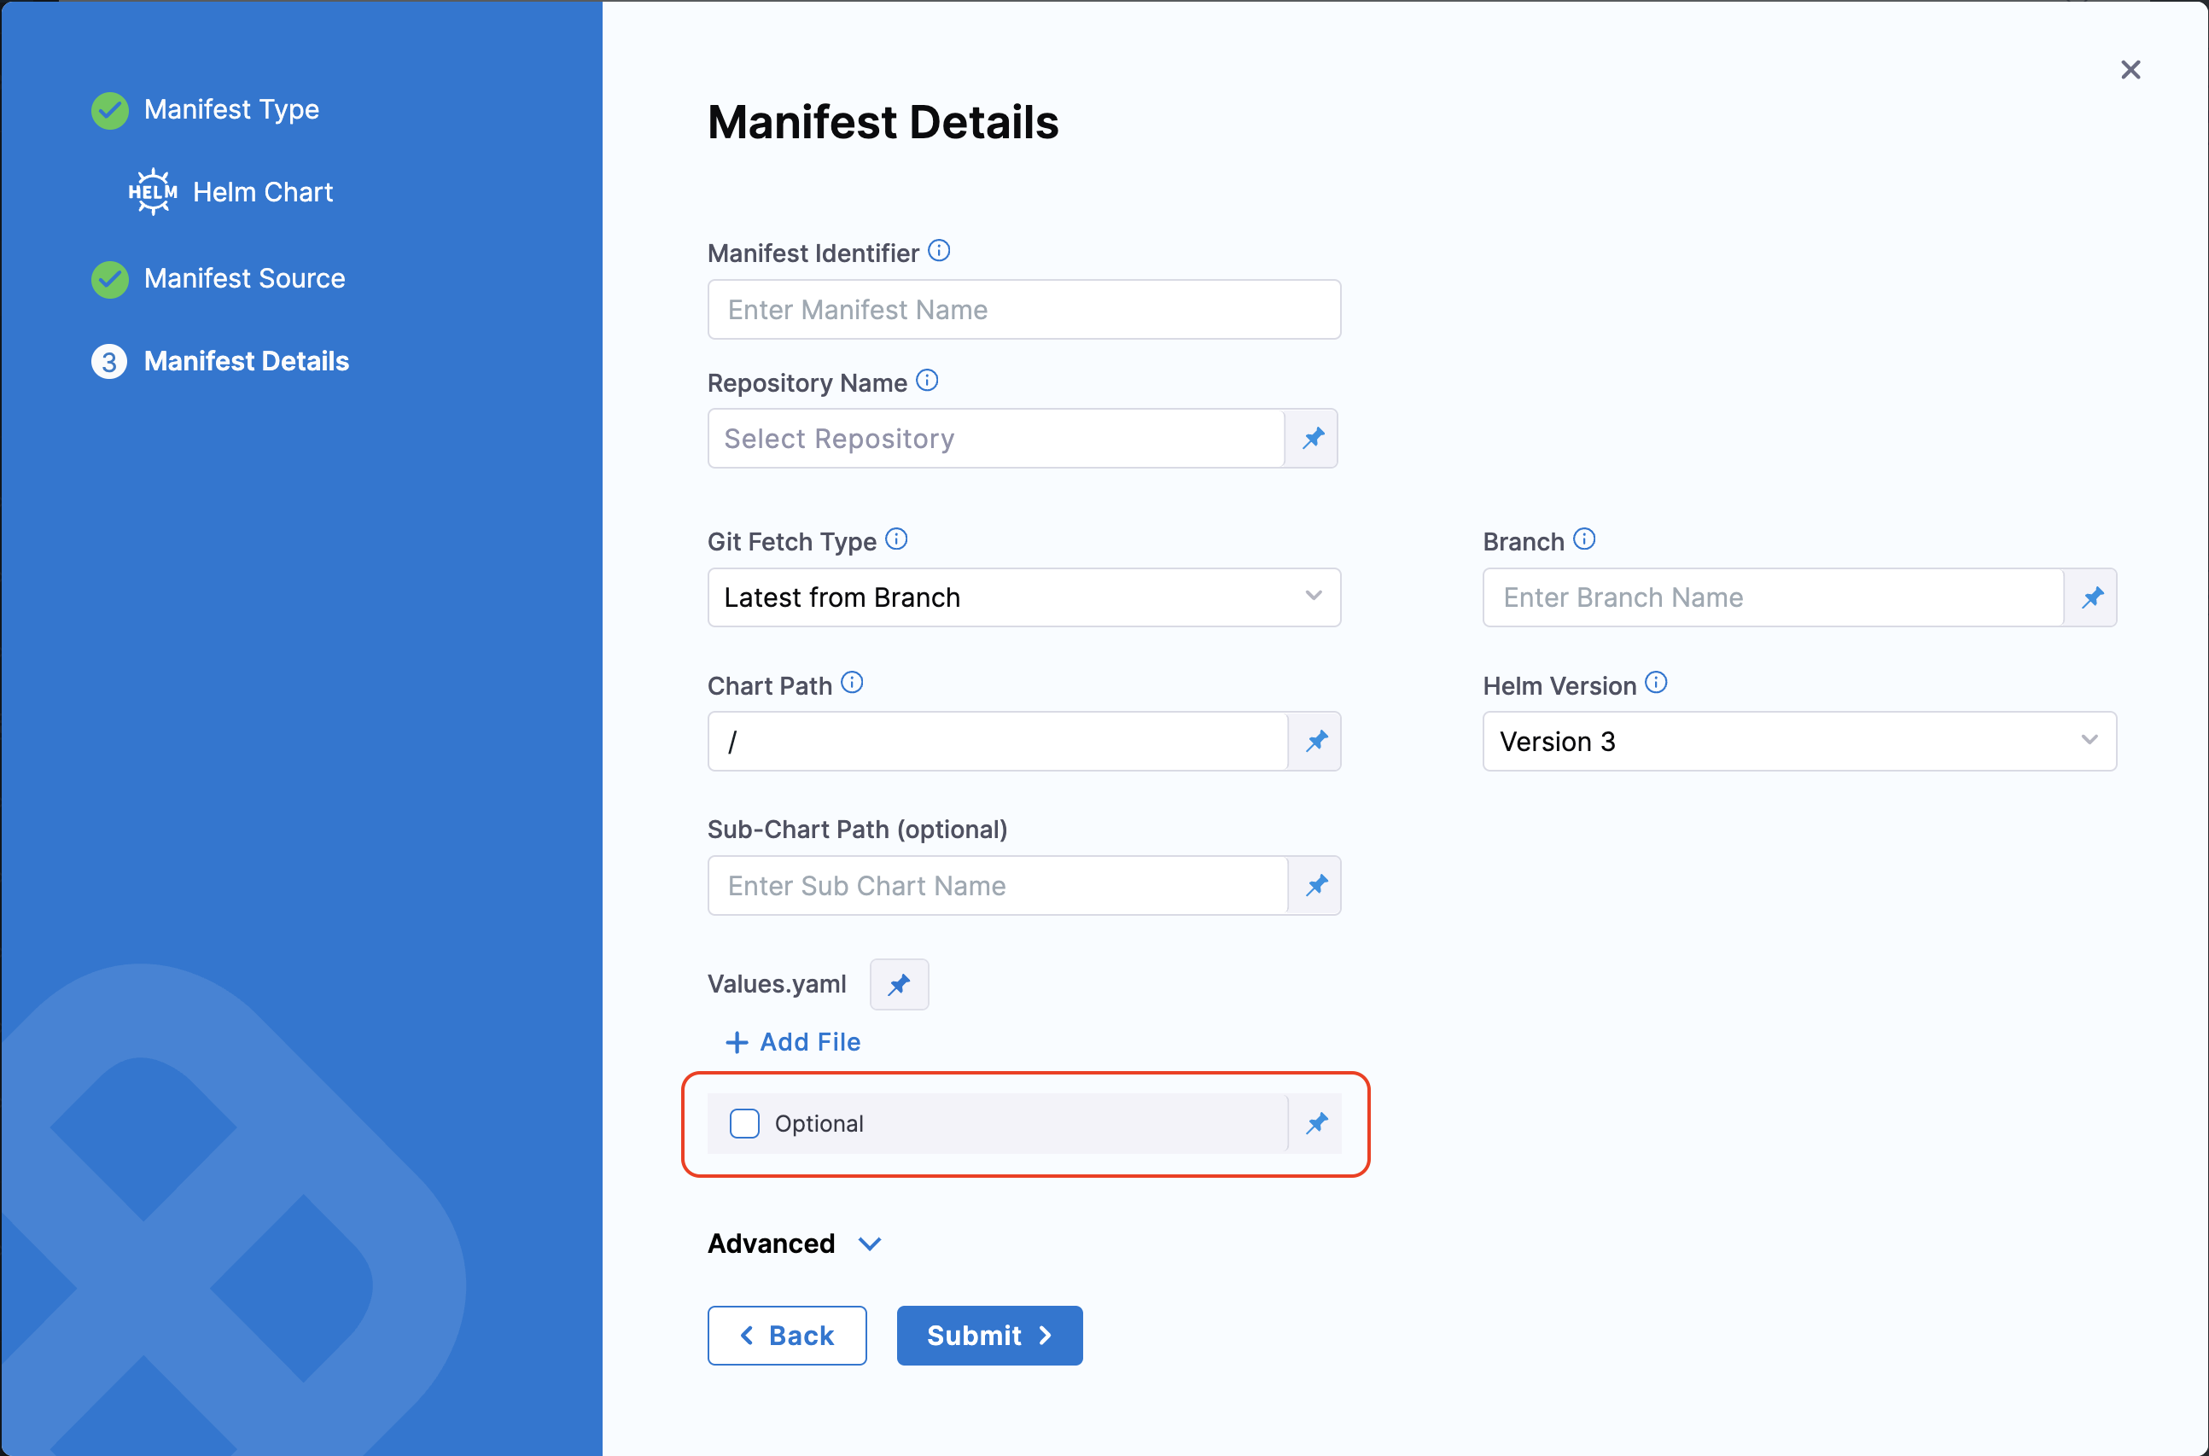
Task: Focus the Enter Manifest Name input
Action: coord(1023,309)
